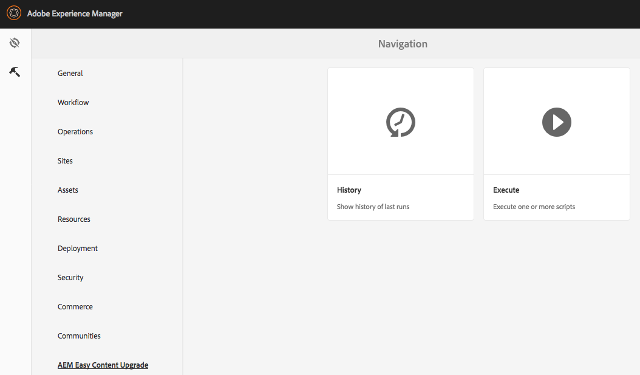Select Sites in the tools menu
Viewport: 640px width, 375px height.
[x=65, y=161]
